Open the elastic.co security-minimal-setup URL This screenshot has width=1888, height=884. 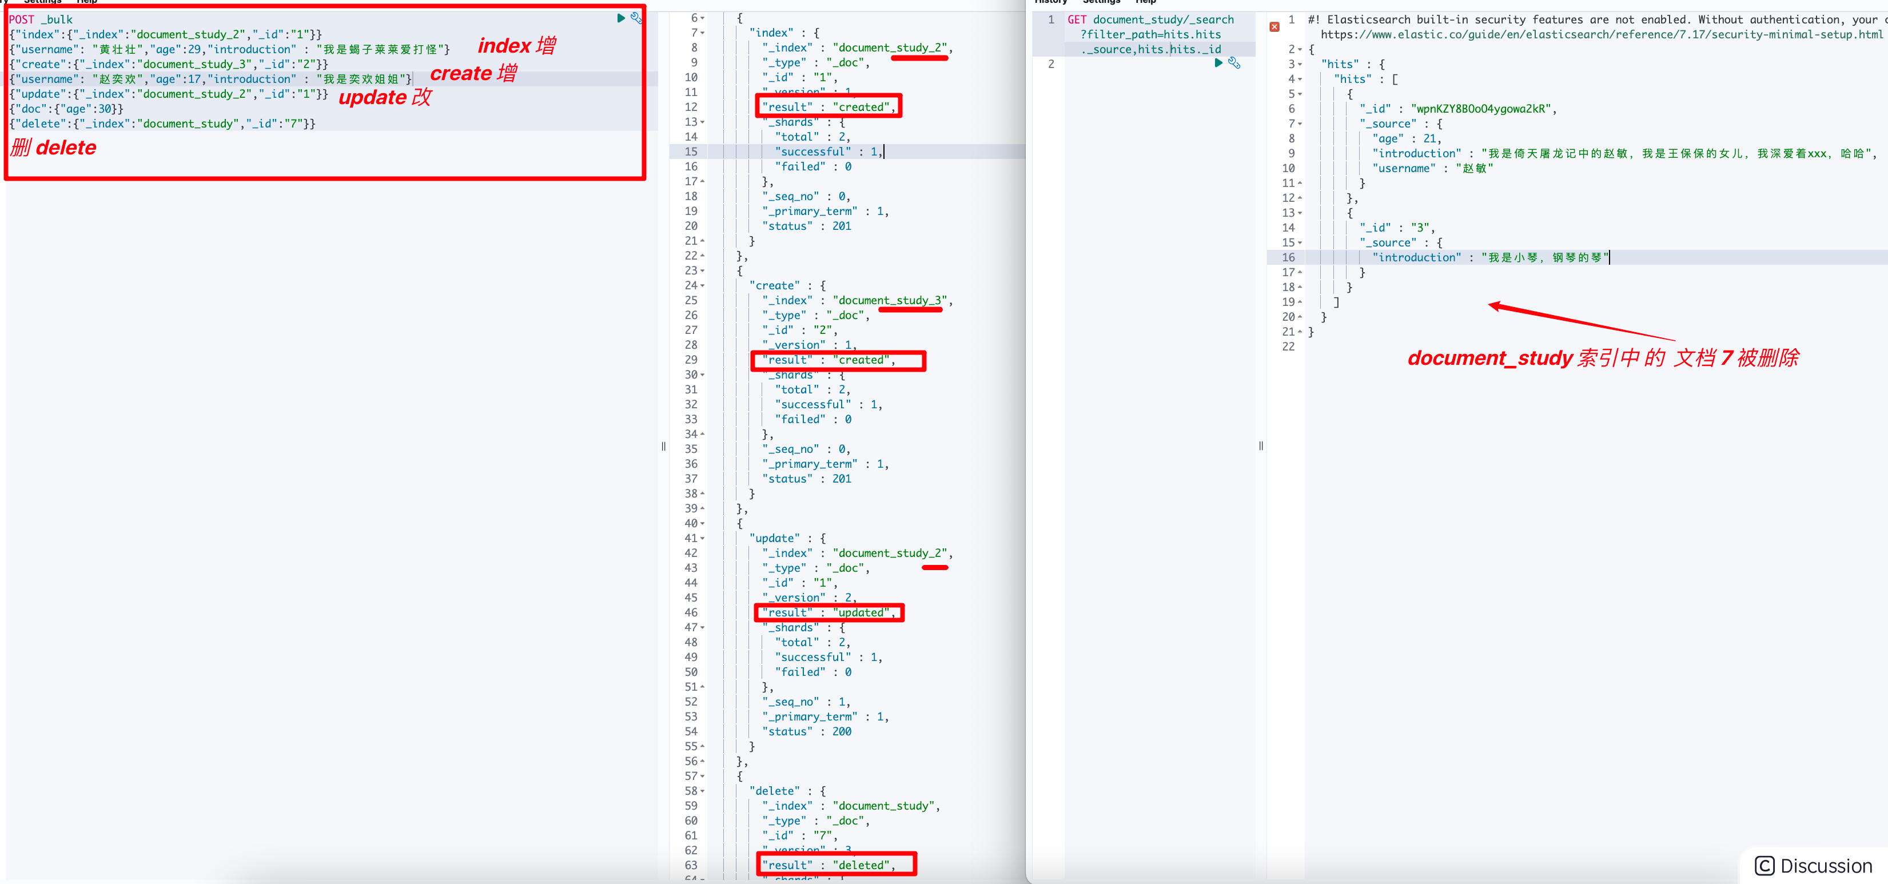pyautogui.click(x=1602, y=34)
